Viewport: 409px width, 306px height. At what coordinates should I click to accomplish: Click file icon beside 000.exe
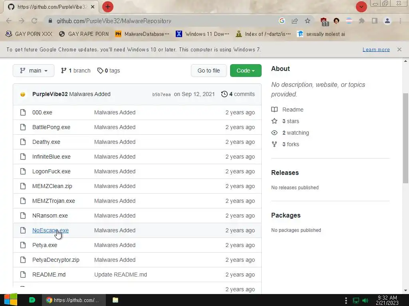click(x=23, y=112)
